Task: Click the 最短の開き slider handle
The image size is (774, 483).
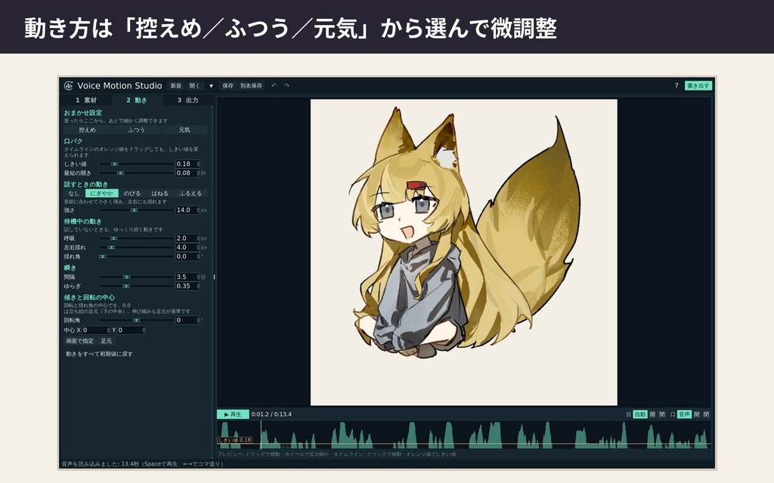Action: tap(120, 173)
